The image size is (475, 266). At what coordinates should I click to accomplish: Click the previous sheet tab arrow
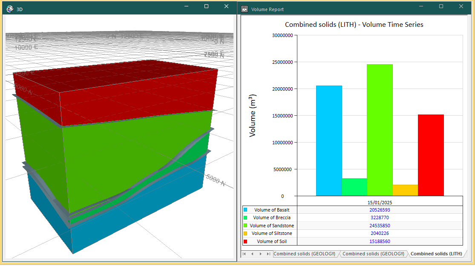(252, 254)
